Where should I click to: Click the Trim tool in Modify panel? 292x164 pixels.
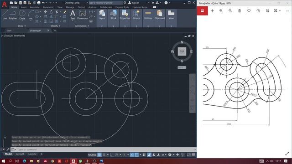coord(57,12)
